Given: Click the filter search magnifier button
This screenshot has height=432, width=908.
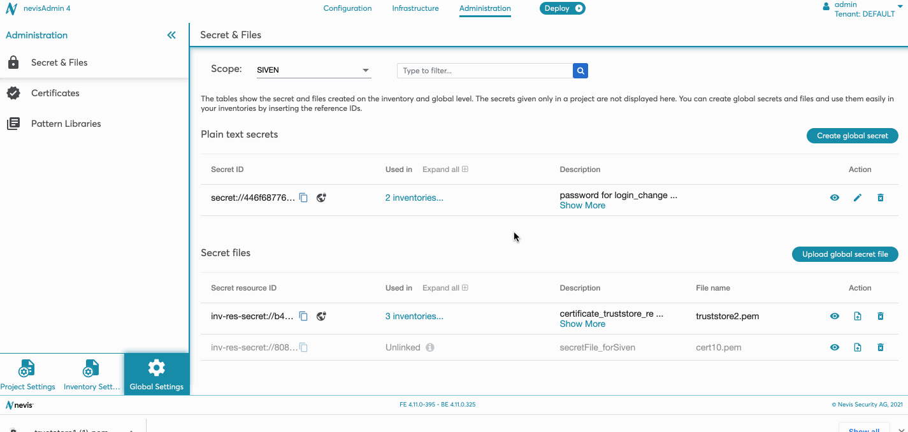Looking at the screenshot, I should pos(580,71).
